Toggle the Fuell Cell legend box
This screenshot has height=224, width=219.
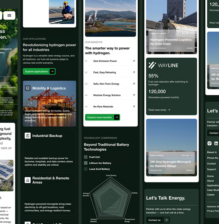(x=85, y=157)
